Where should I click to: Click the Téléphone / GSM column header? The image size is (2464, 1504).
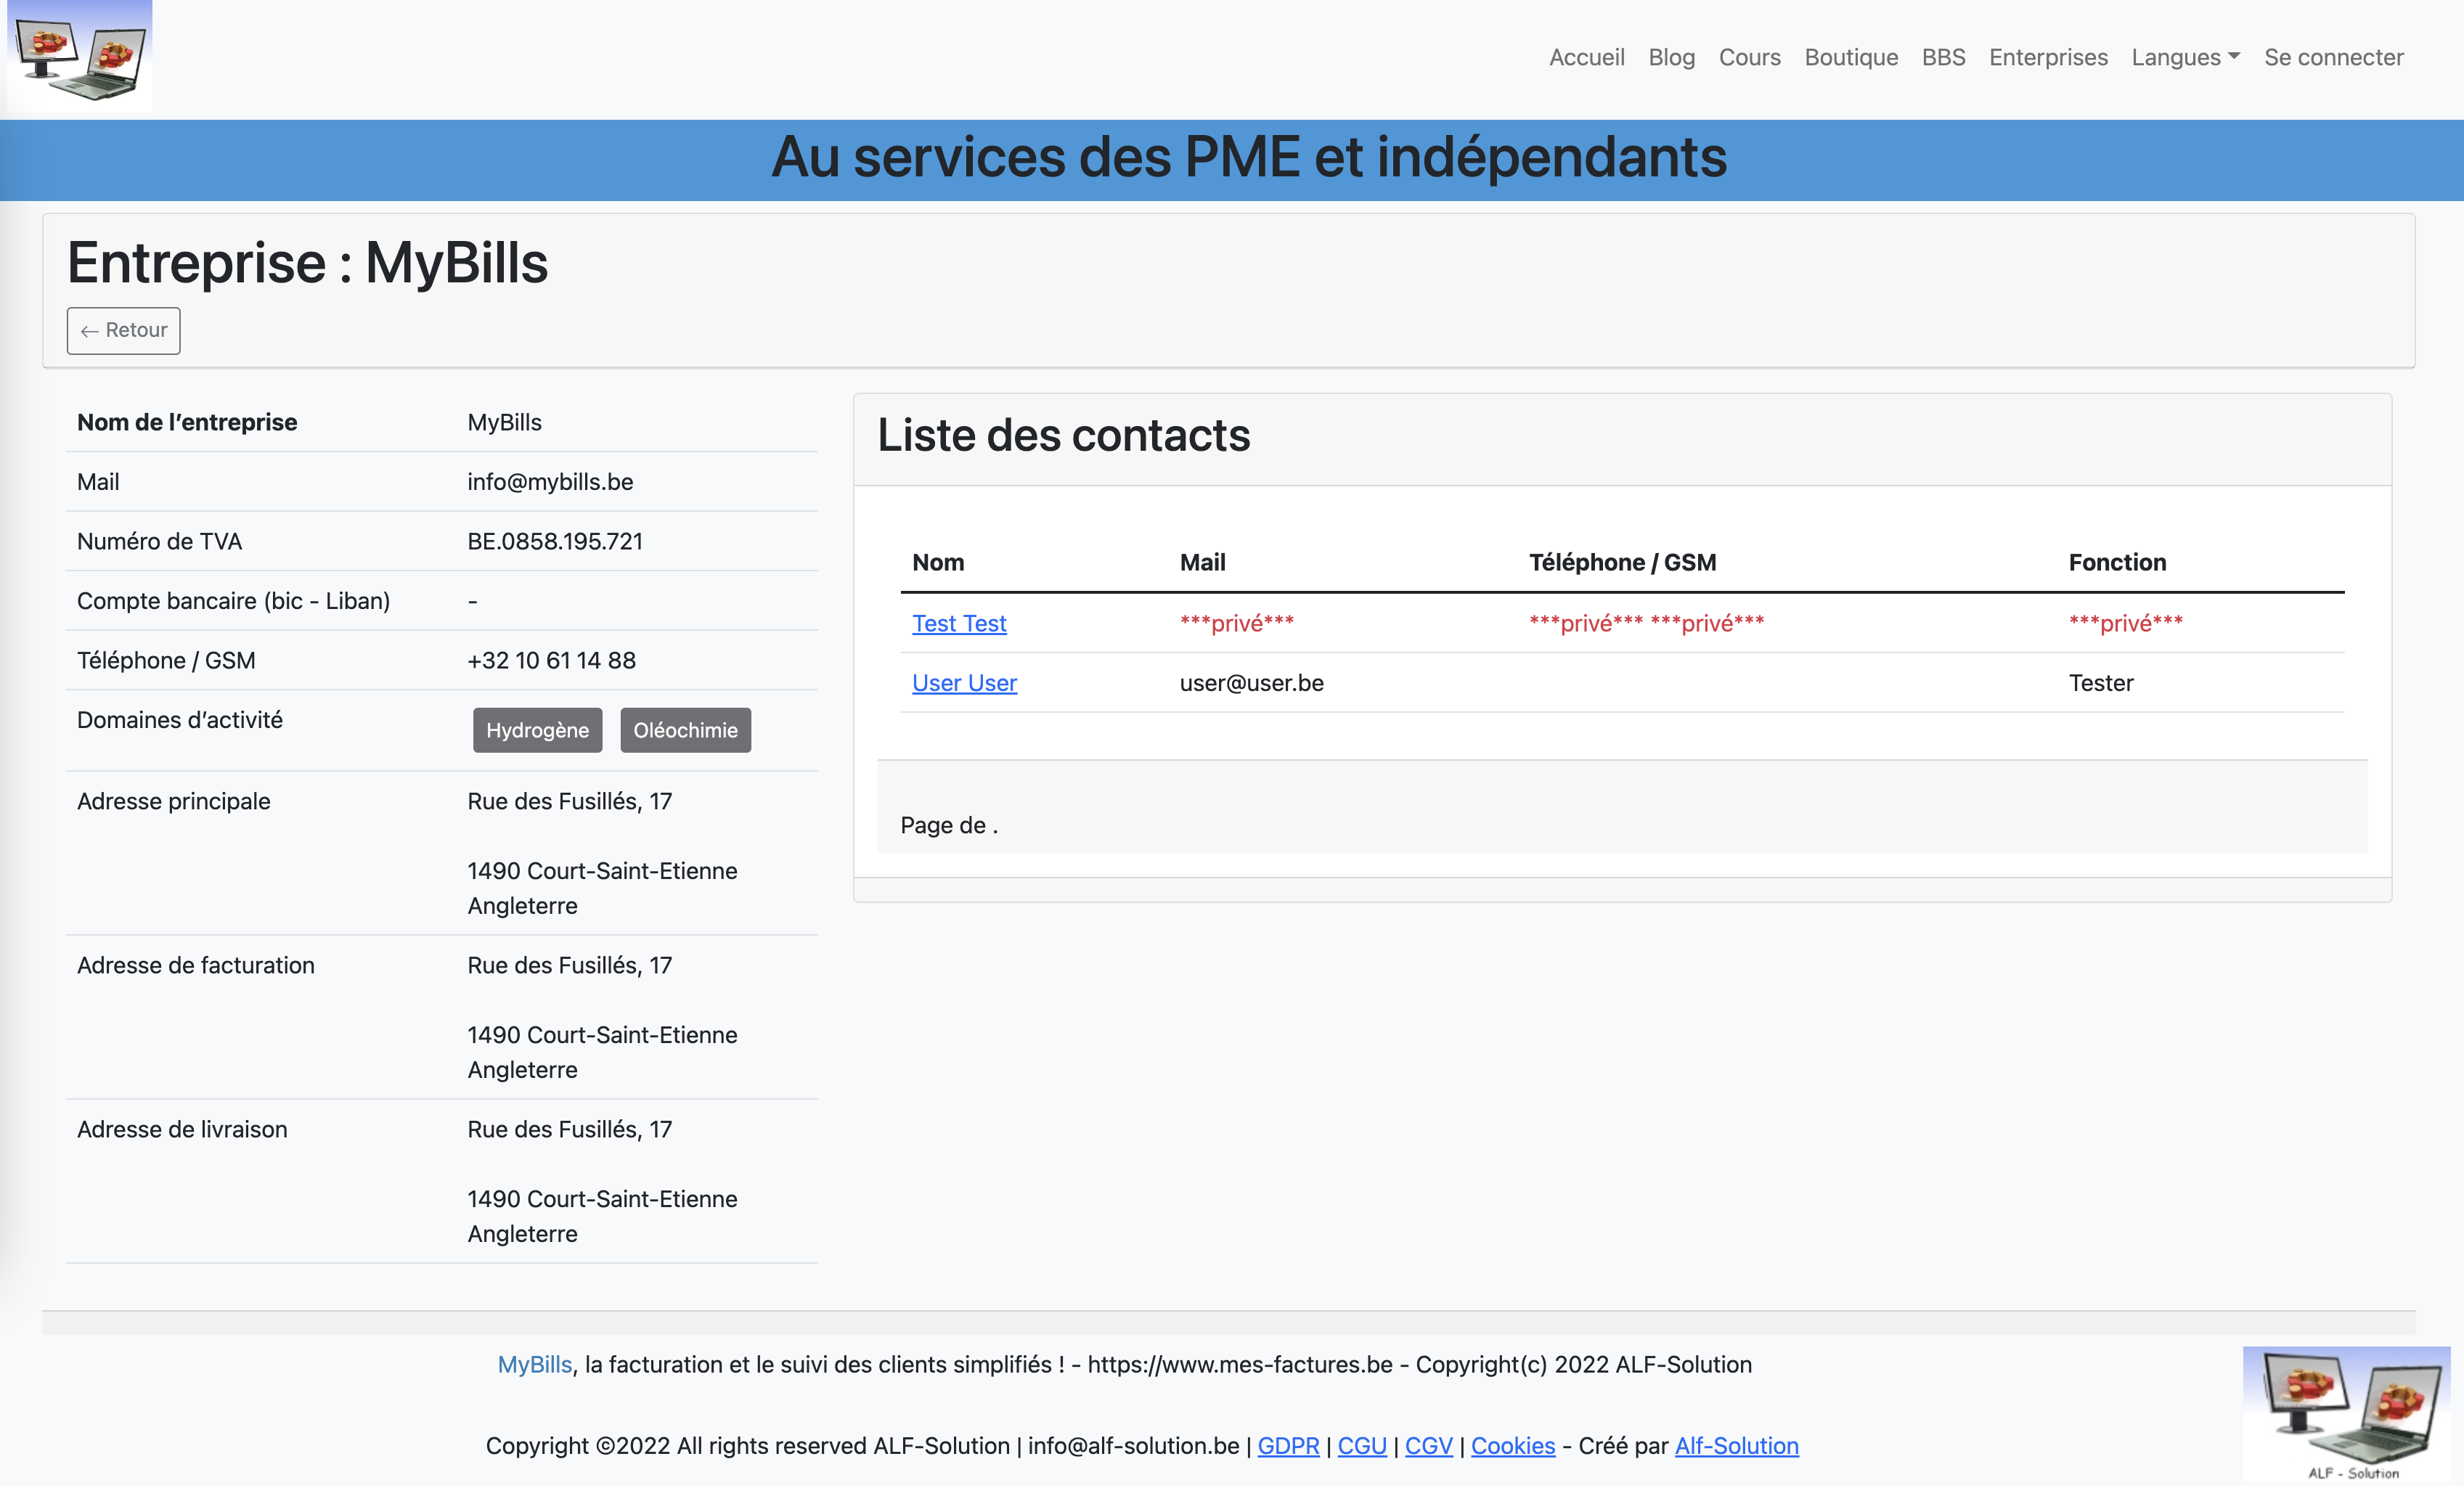pyautogui.click(x=1622, y=562)
